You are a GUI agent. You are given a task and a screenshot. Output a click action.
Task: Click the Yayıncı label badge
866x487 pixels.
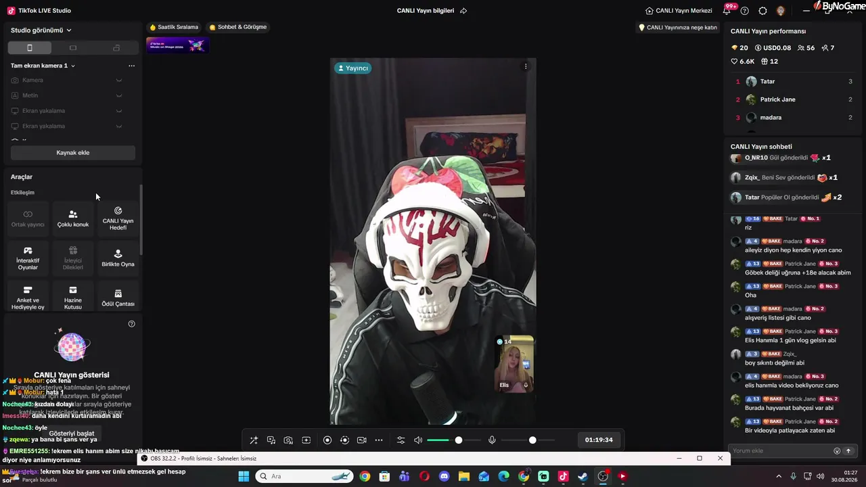(x=352, y=68)
